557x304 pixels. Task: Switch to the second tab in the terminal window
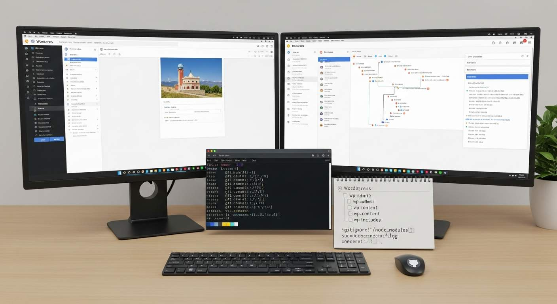(x=214, y=156)
